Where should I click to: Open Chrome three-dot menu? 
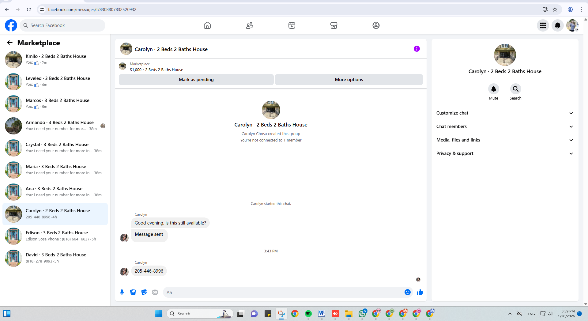(x=581, y=9)
